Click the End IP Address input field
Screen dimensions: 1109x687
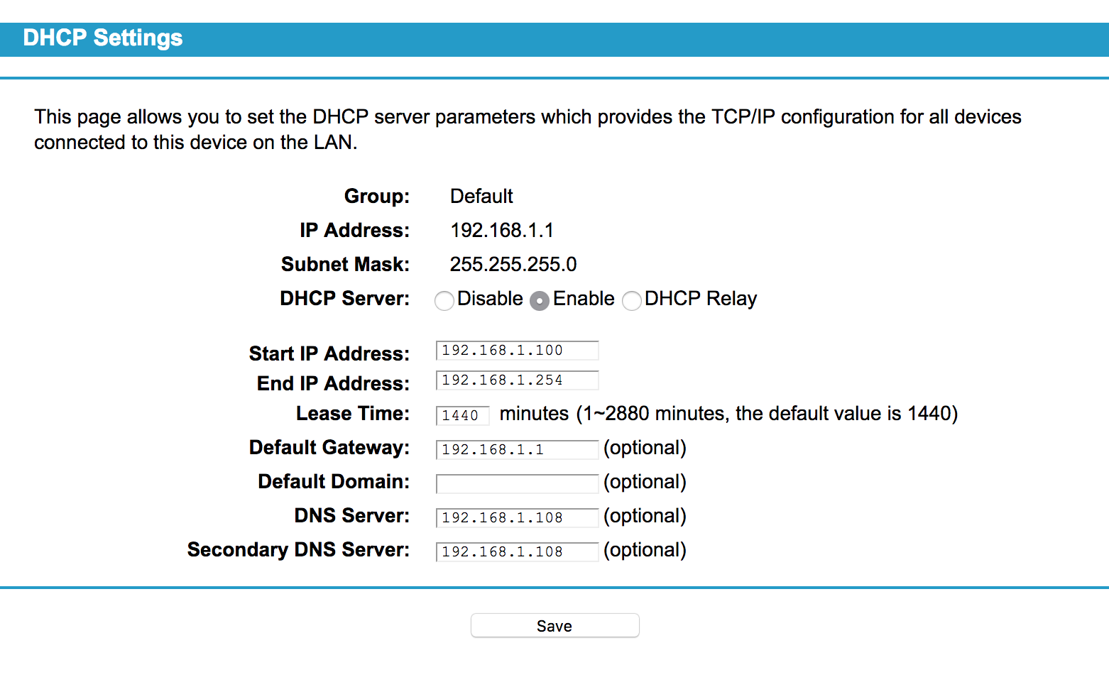(517, 380)
